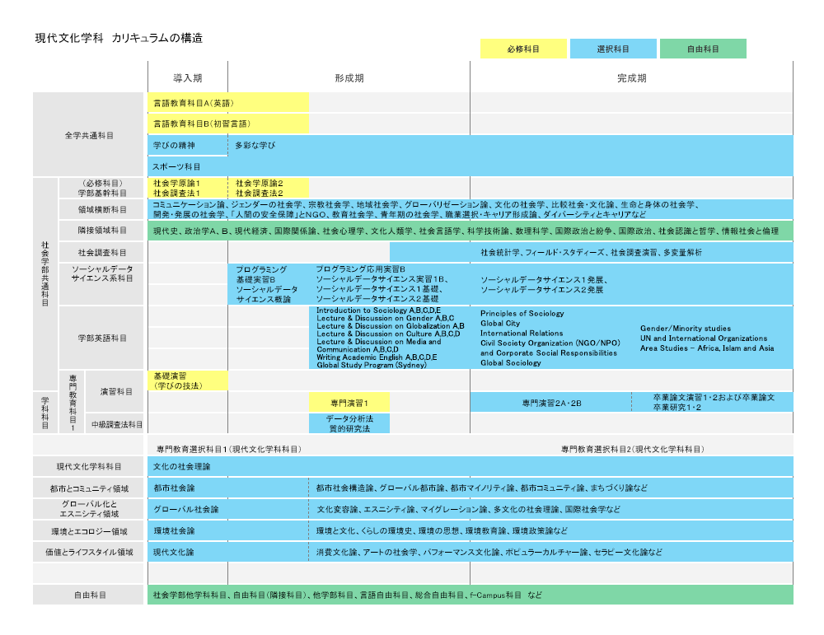Select the 環境とエコロジー領域 row label

[89, 531]
